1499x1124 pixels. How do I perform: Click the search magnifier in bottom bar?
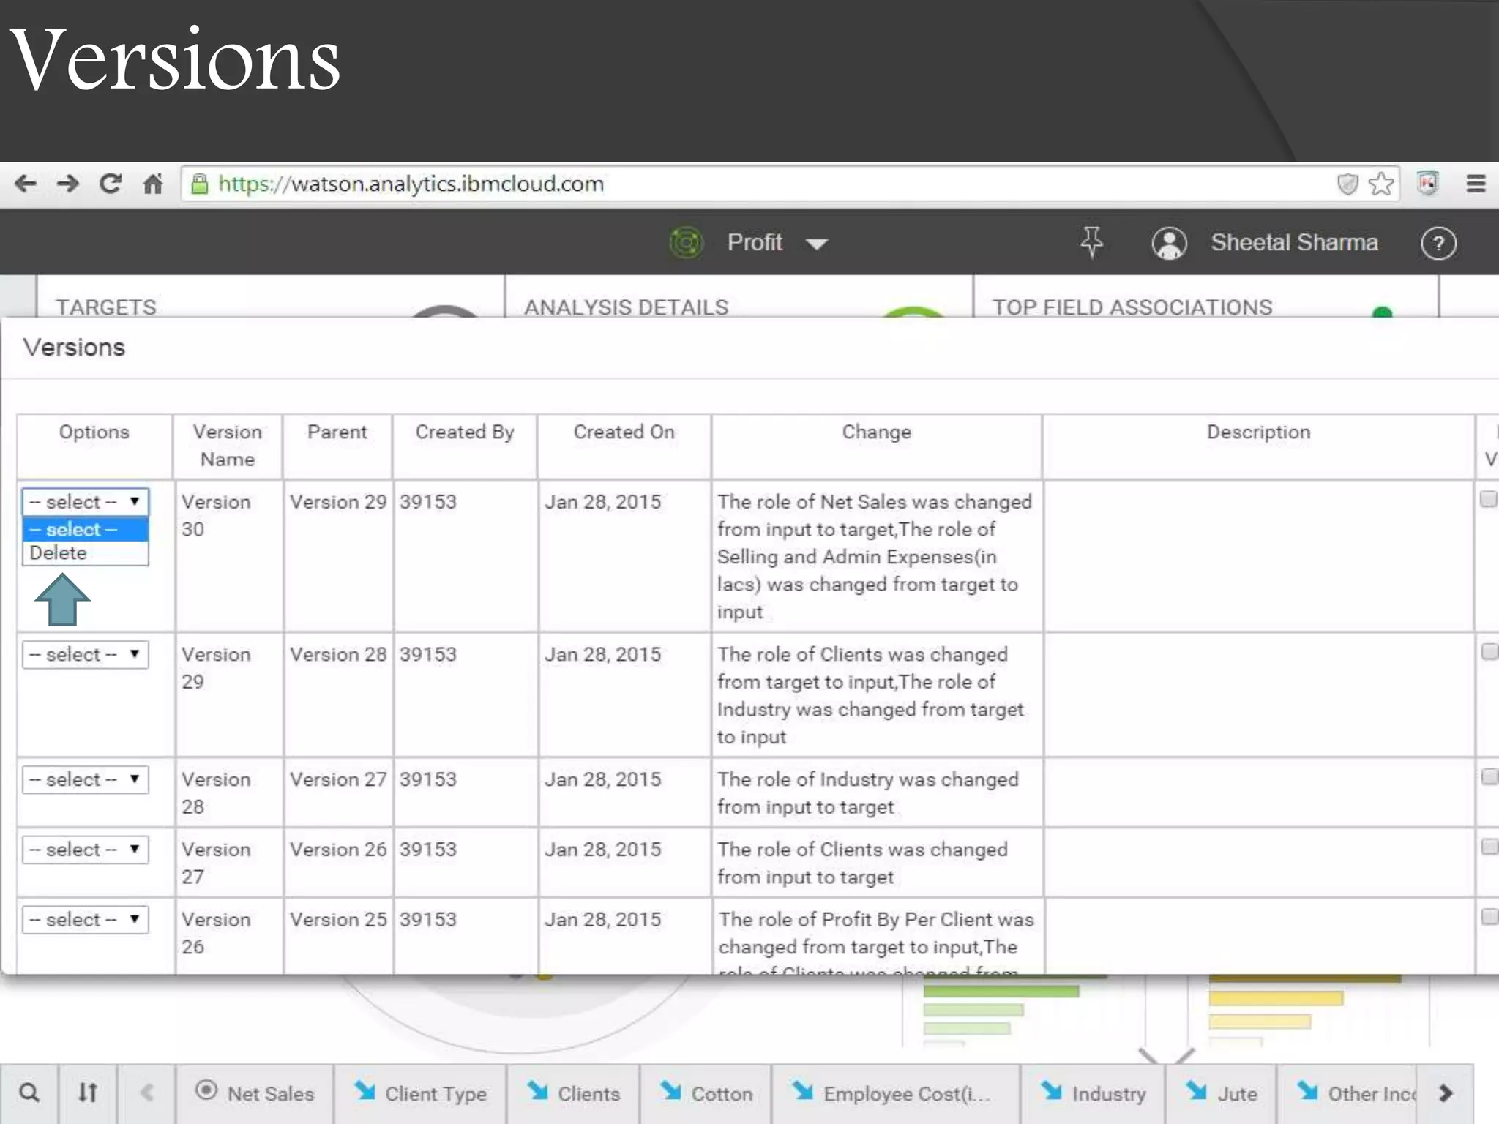[29, 1093]
